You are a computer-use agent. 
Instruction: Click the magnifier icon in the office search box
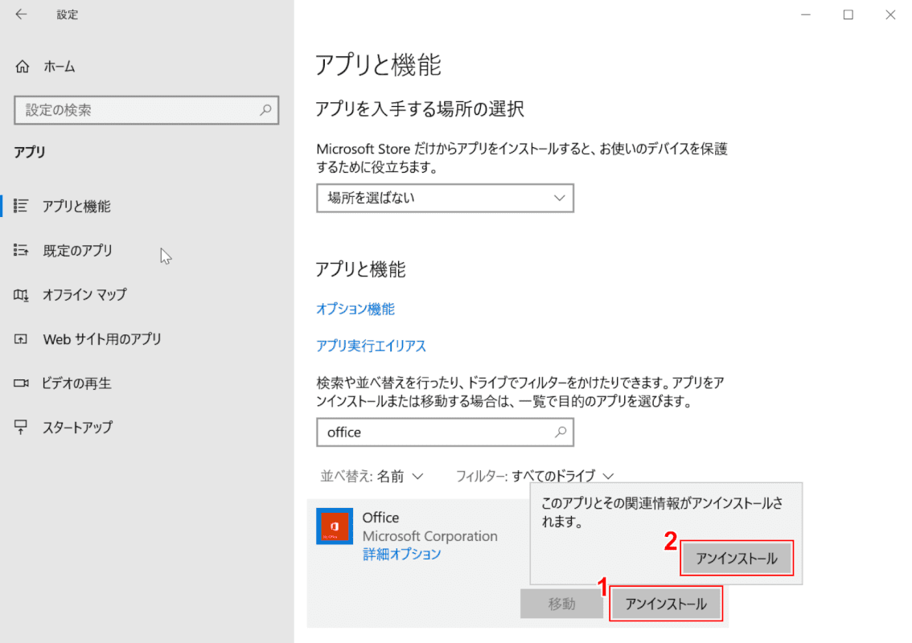[x=560, y=432]
